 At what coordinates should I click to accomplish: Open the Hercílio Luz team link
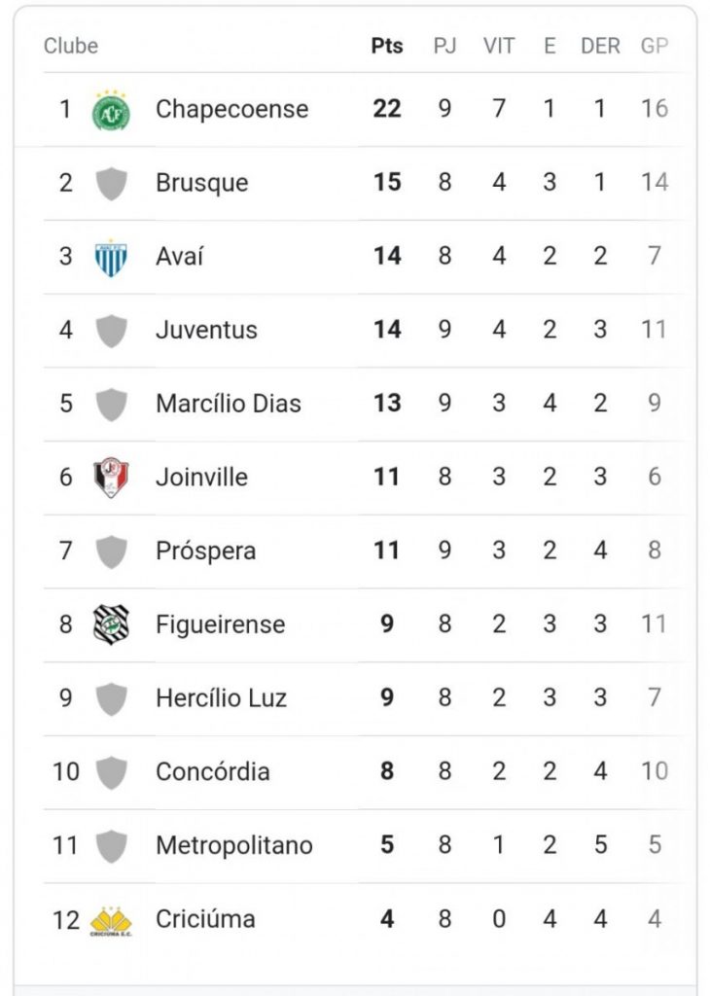click(x=221, y=698)
